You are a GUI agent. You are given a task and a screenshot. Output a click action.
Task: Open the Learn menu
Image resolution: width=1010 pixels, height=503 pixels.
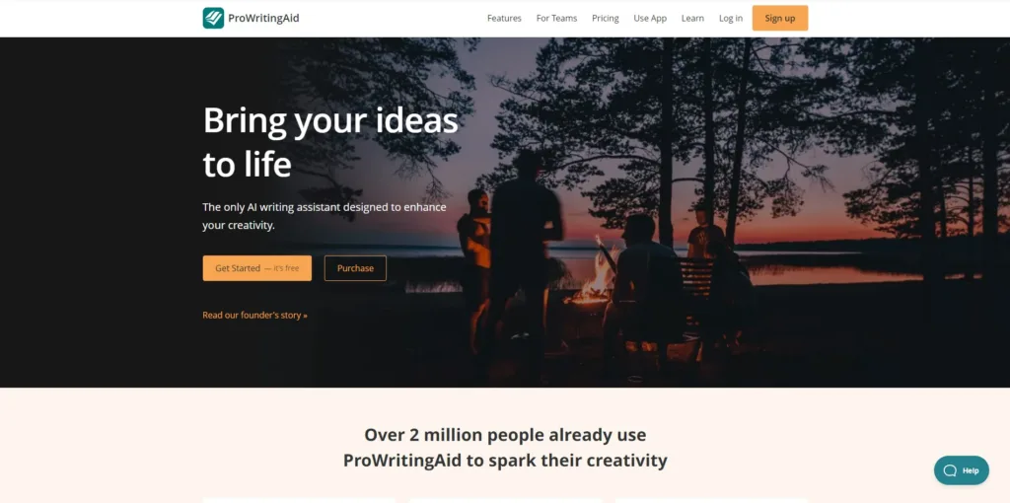coord(692,18)
